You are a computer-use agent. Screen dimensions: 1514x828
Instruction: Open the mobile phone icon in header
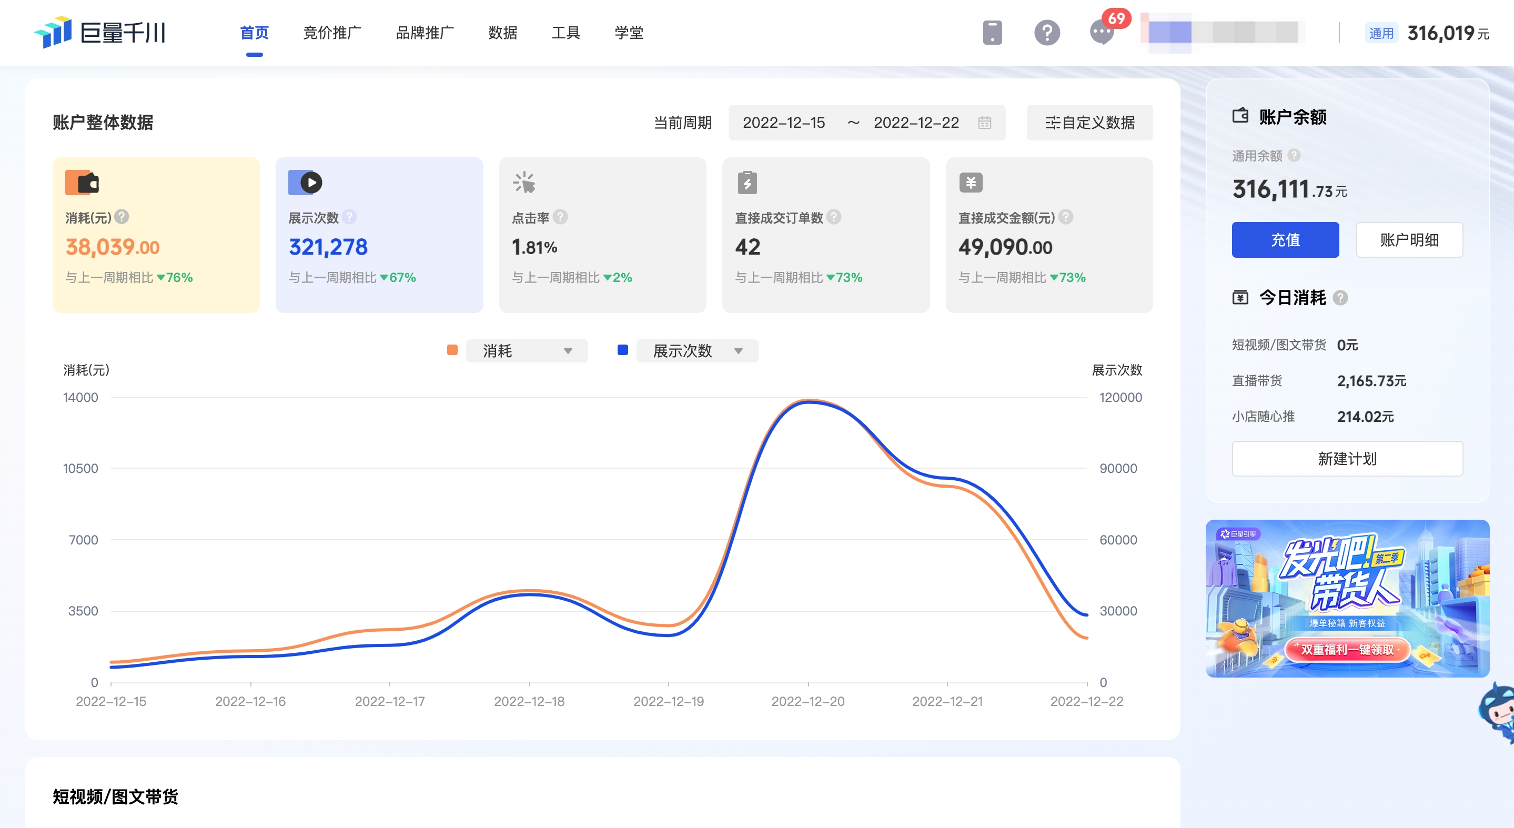coord(992,32)
